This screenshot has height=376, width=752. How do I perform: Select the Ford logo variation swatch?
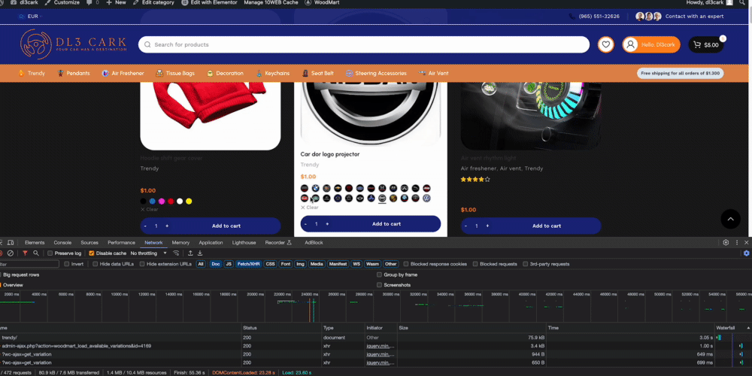360,188
